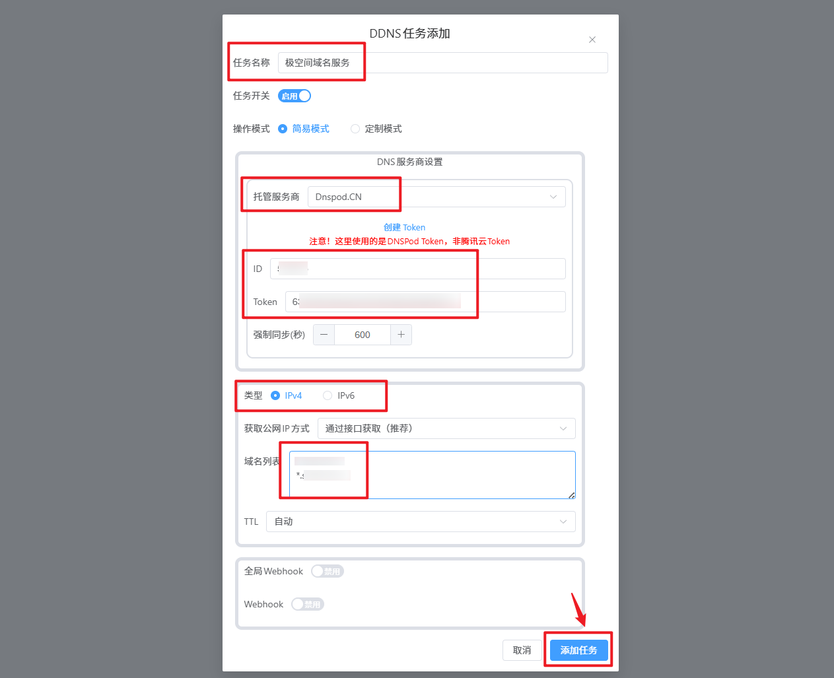Choose IPv4 record type
834x678 pixels.
click(287, 395)
